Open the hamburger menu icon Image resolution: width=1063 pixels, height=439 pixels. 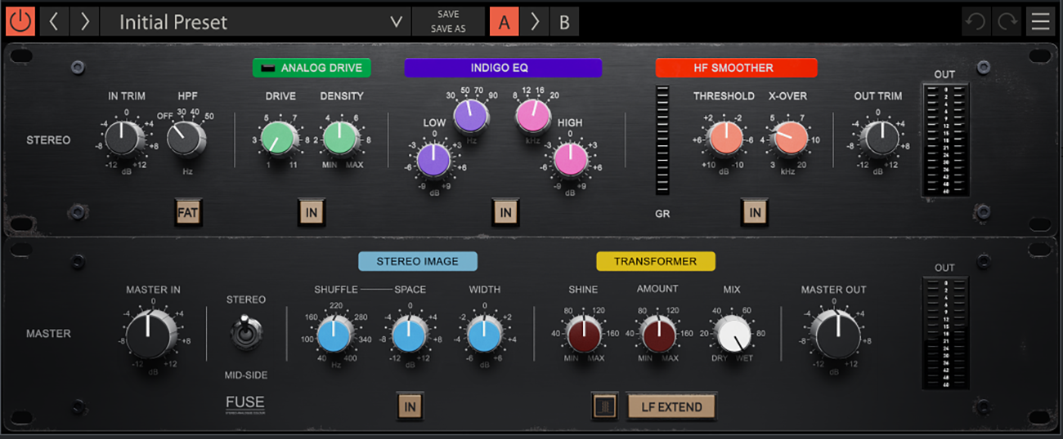pyautogui.click(x=1040, y=21)
